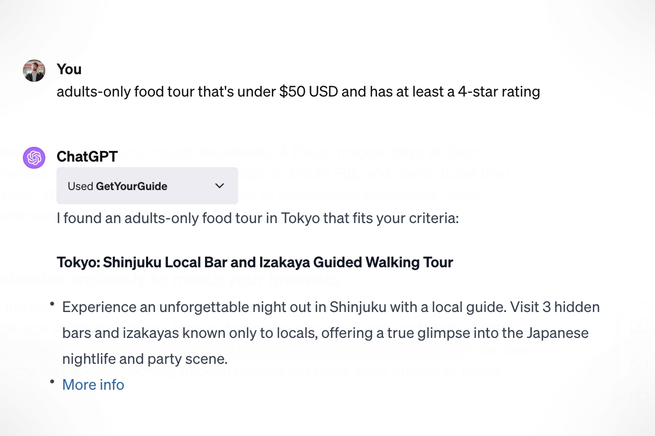Click the Shinjuku Local Bar tour title
Screen dimensions: 655x436
[254, 262]
